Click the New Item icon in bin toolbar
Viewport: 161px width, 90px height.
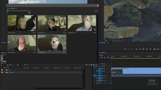(94, 65)
